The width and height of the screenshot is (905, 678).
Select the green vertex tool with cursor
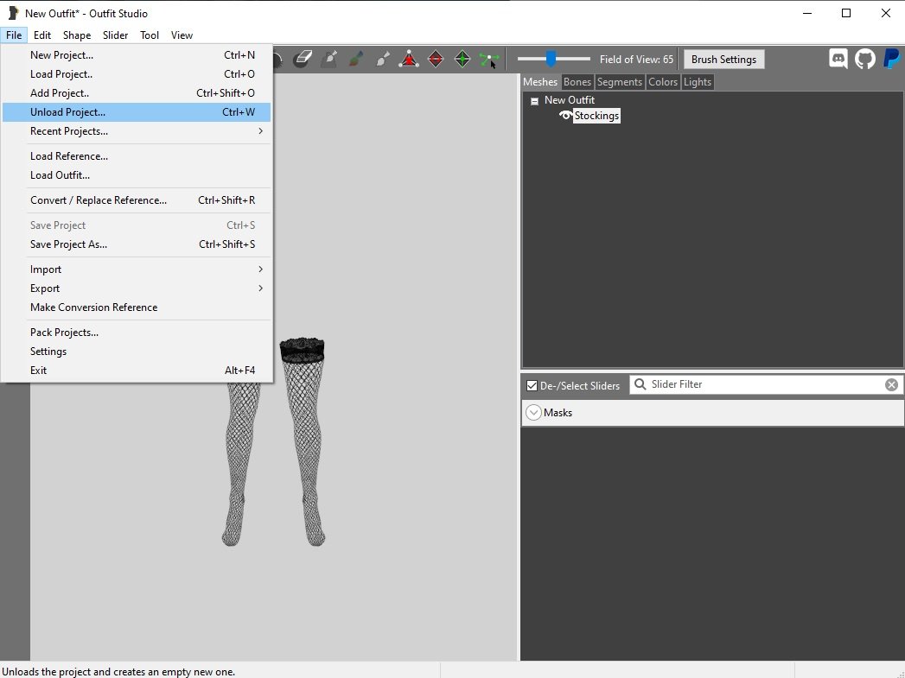click(x=489, y=60)
